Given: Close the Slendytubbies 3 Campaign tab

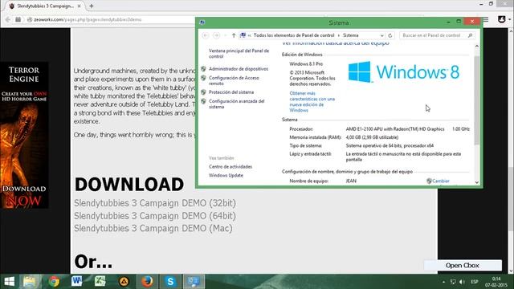Looking at the screenshot, I should pyautogui.click(x=79, y=6).
